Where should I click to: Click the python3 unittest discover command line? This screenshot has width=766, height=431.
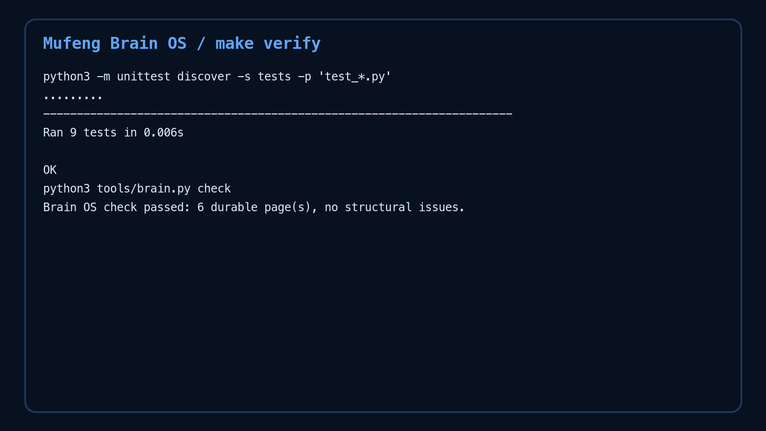[217, 77]
